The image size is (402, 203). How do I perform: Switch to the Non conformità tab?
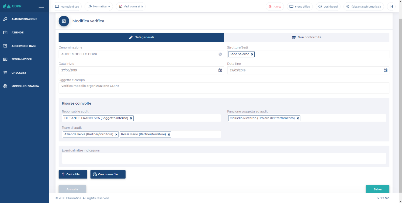pos(306,37)
